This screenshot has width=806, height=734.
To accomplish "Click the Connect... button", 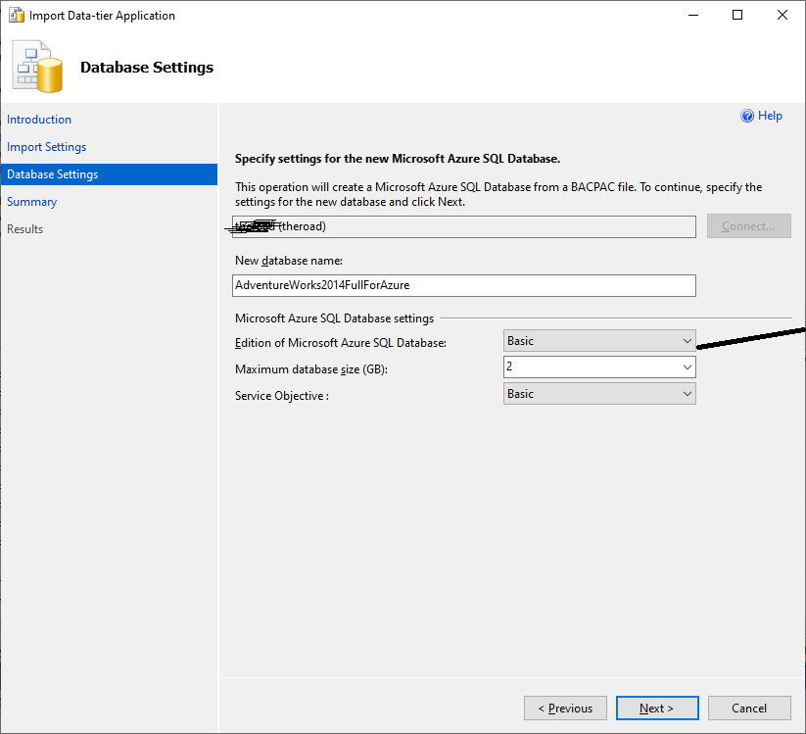I will pos(749,226).
